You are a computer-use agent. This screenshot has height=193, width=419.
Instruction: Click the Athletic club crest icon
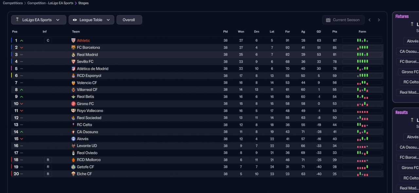point(73,40)
